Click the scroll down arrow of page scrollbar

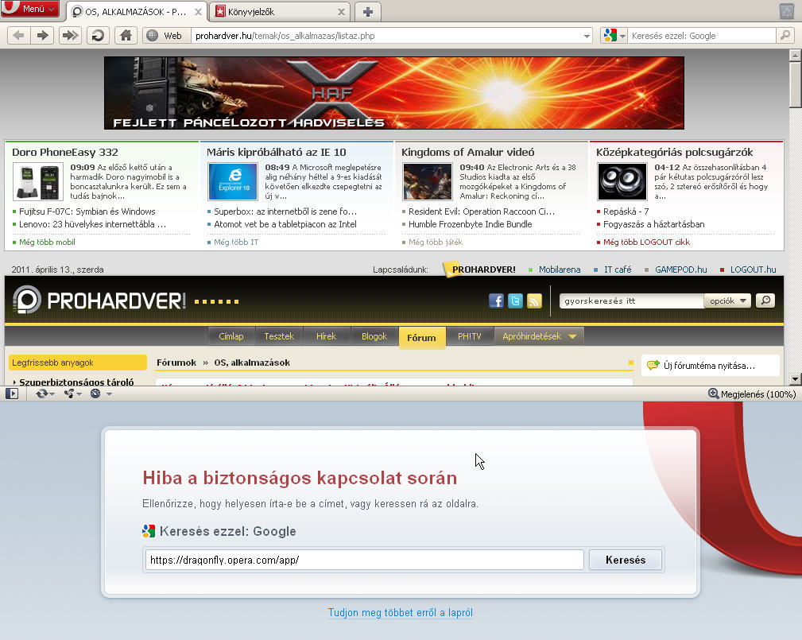796,379
